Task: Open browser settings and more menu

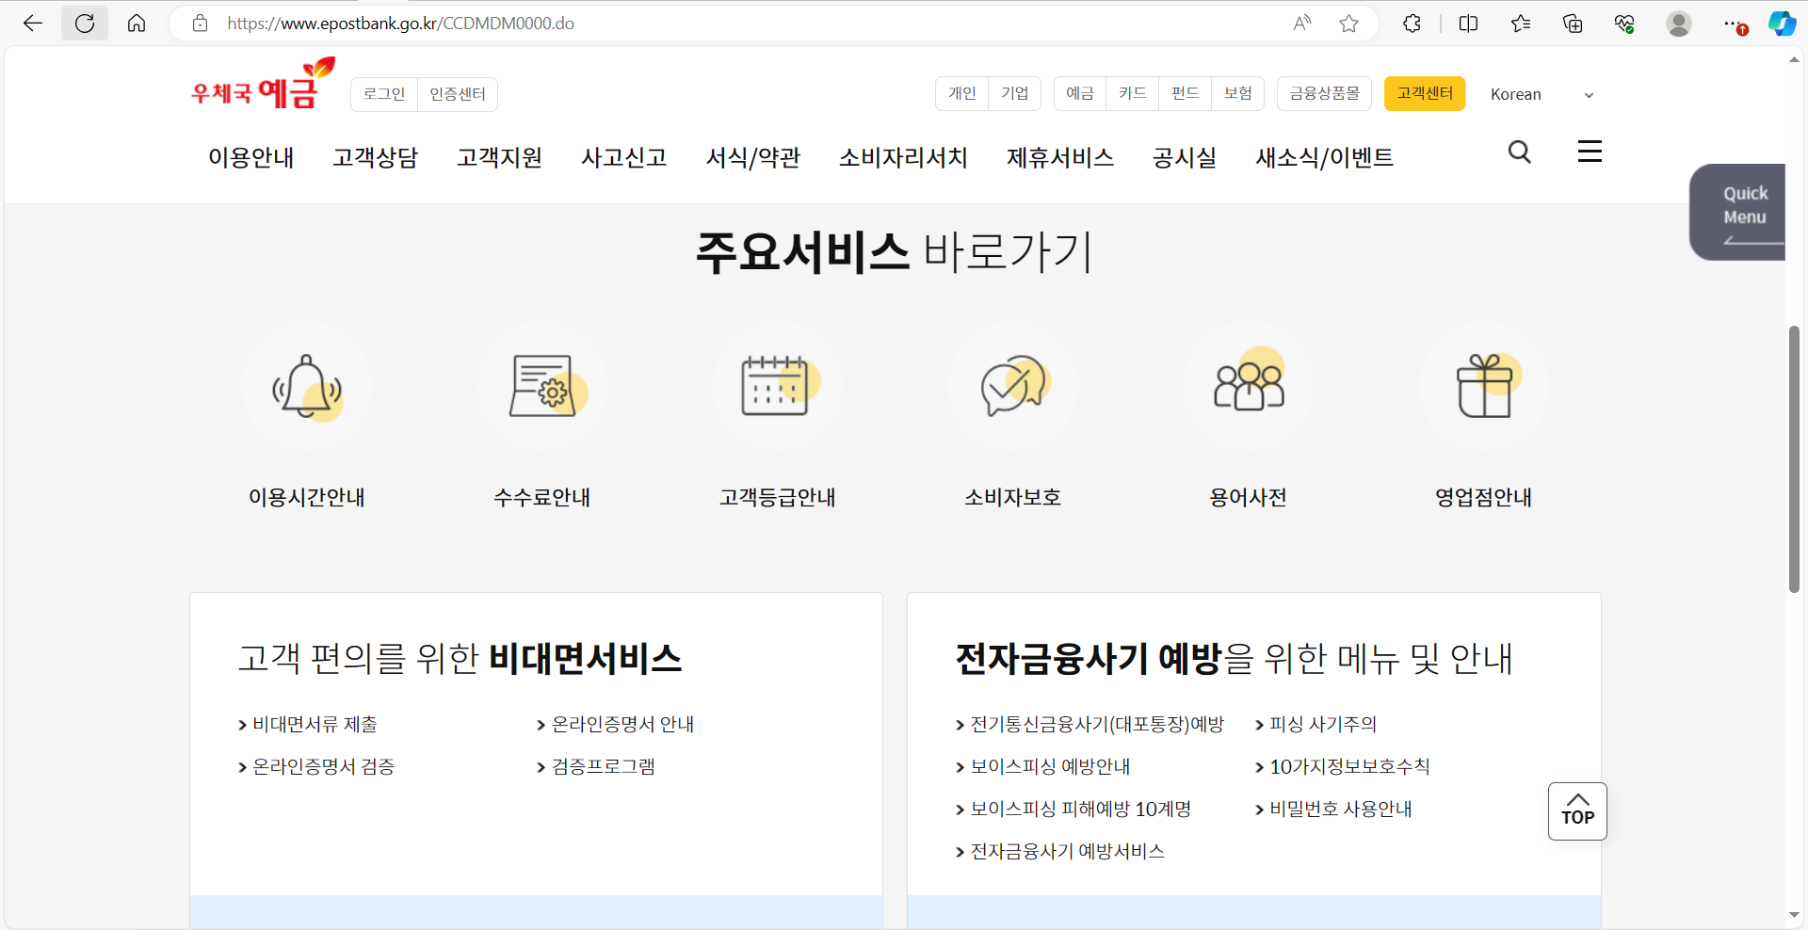Action: coord(1734,24)
